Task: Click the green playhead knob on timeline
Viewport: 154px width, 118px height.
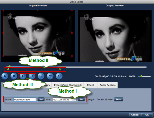Action: pos(10,67)
